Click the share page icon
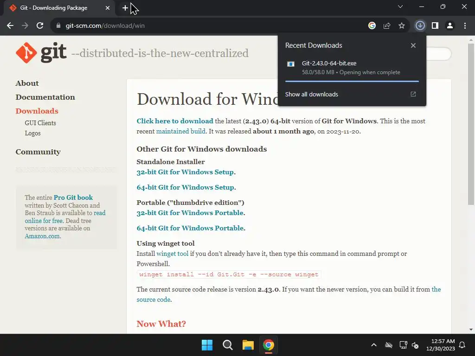Viewport: 475px width, 356px height. [387, 26]
